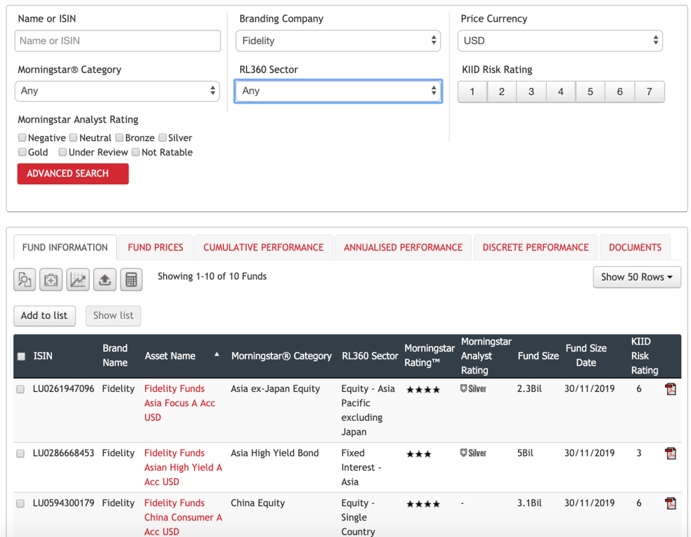
Task: Check the Bronze analyst rating box
Action: (x=119, y=138)
